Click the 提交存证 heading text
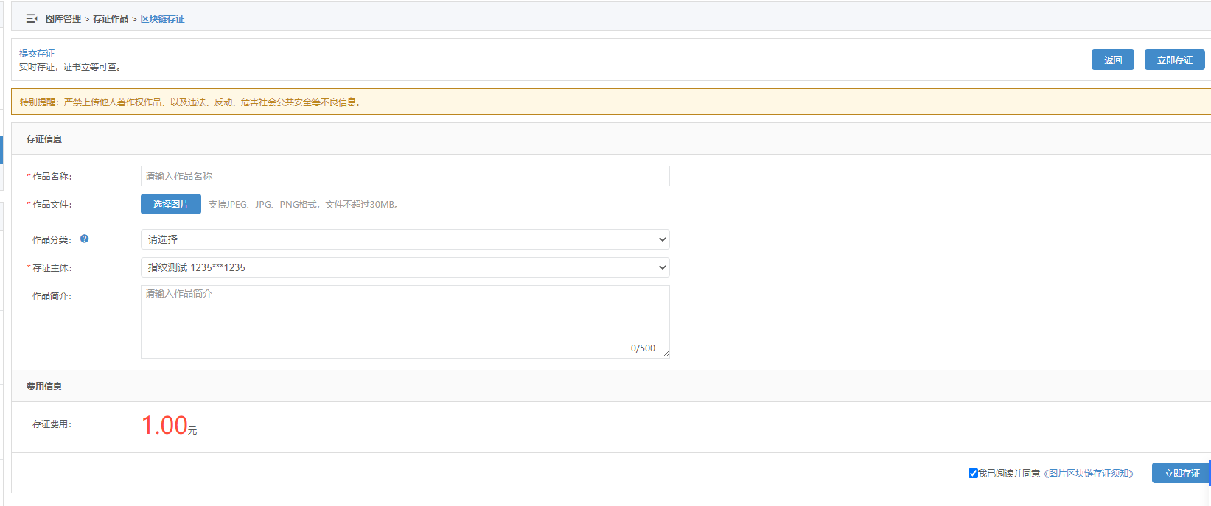Screen dimensions: 1211x506 [37, 54]
